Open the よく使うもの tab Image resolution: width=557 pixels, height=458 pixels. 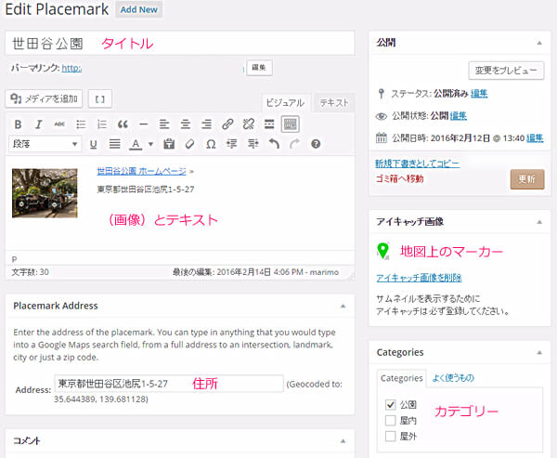(453, 377)
